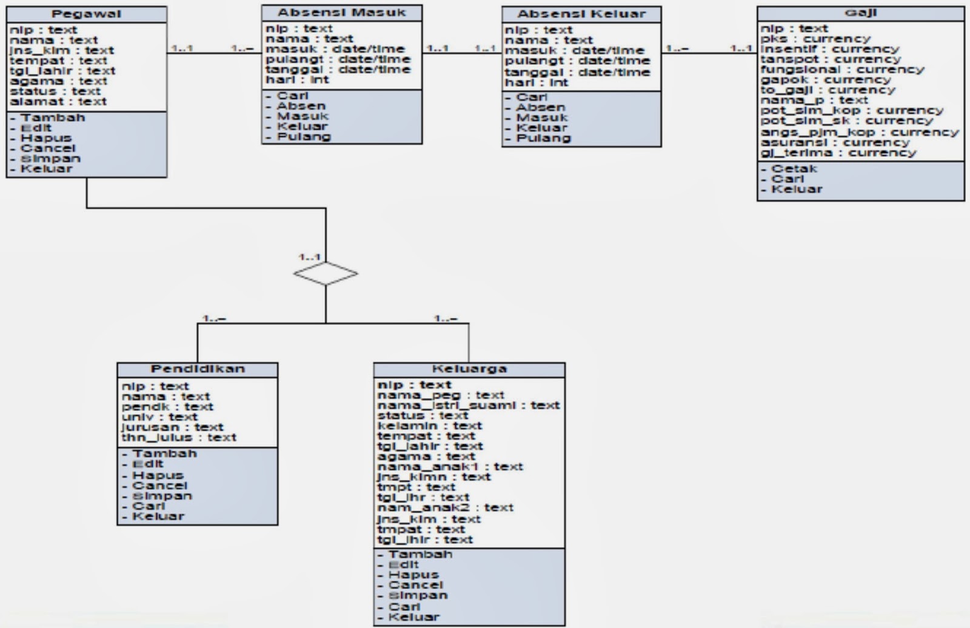
Task: Click the '1..1' multiplicity above the diamond
Action: coord(309,257)
